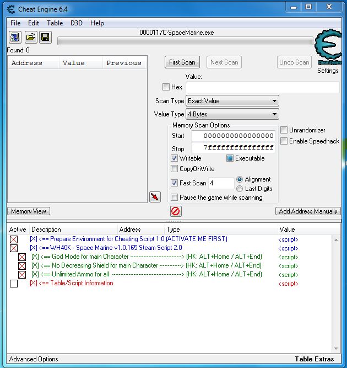
Task: Enable the Unrandomizer checkbox
Action: click(x=284, y=130)
